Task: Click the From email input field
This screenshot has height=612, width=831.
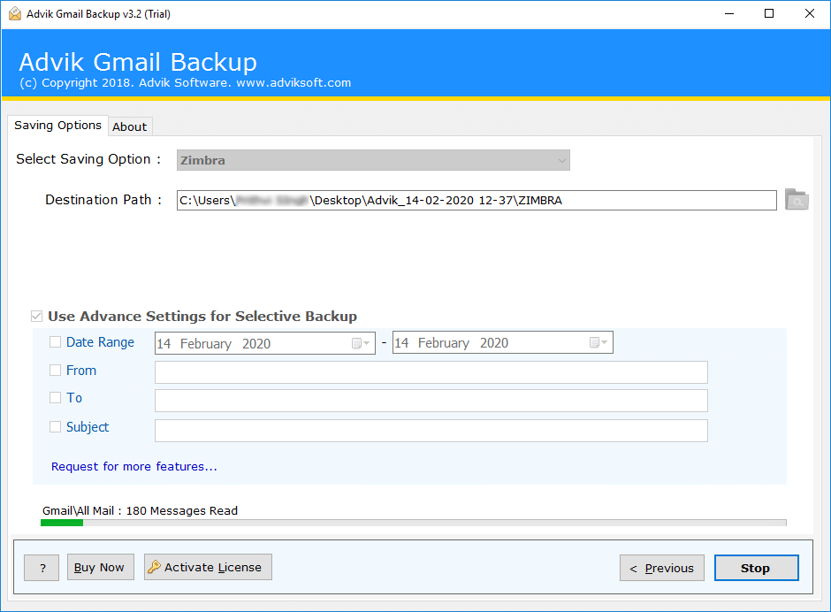Action: [x=431, y=372]
